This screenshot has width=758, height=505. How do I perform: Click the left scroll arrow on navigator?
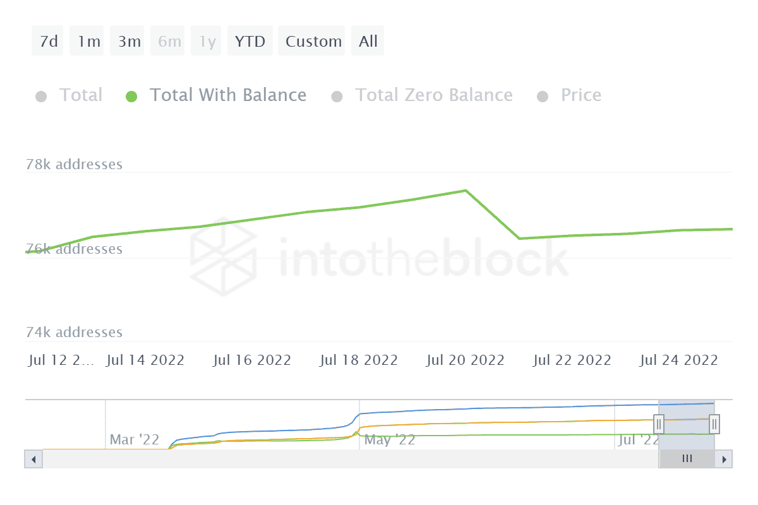pyautogui.click(x=33, y=459)
